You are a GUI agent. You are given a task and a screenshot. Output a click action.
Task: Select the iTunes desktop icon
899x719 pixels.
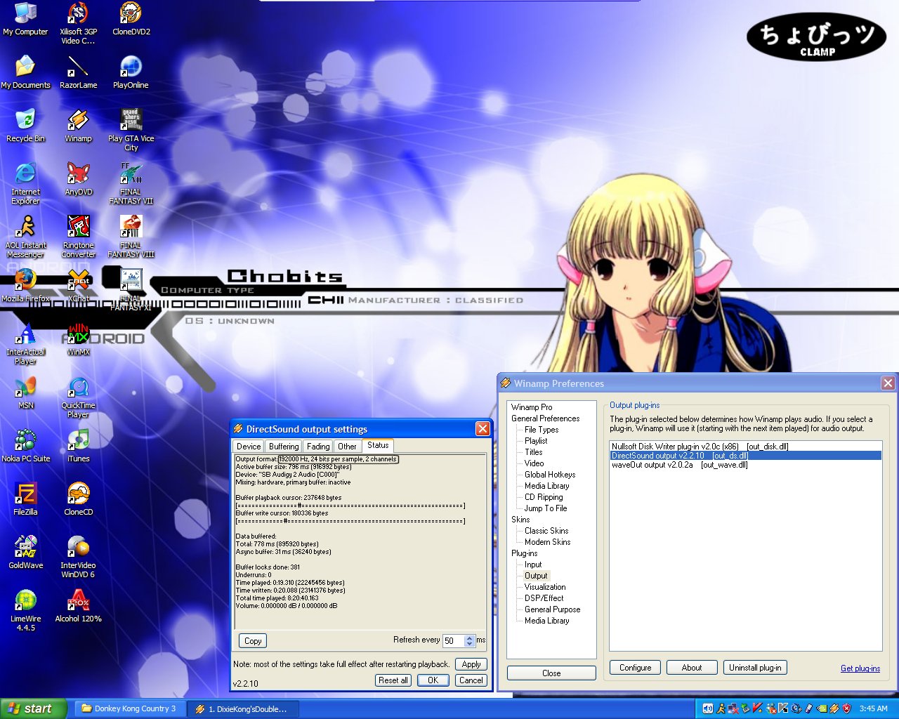(78, 441)
